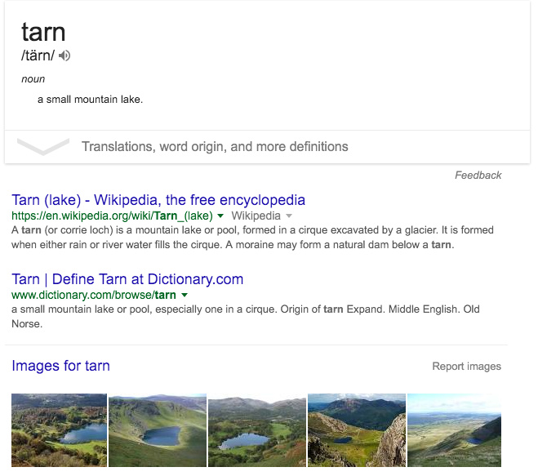Click the Report images link

[466, 367]
